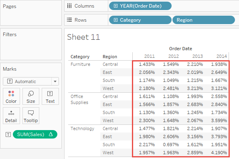Select the 2014 column header
The height and width of the screenshot is (159, 239).
coord(222,56)
